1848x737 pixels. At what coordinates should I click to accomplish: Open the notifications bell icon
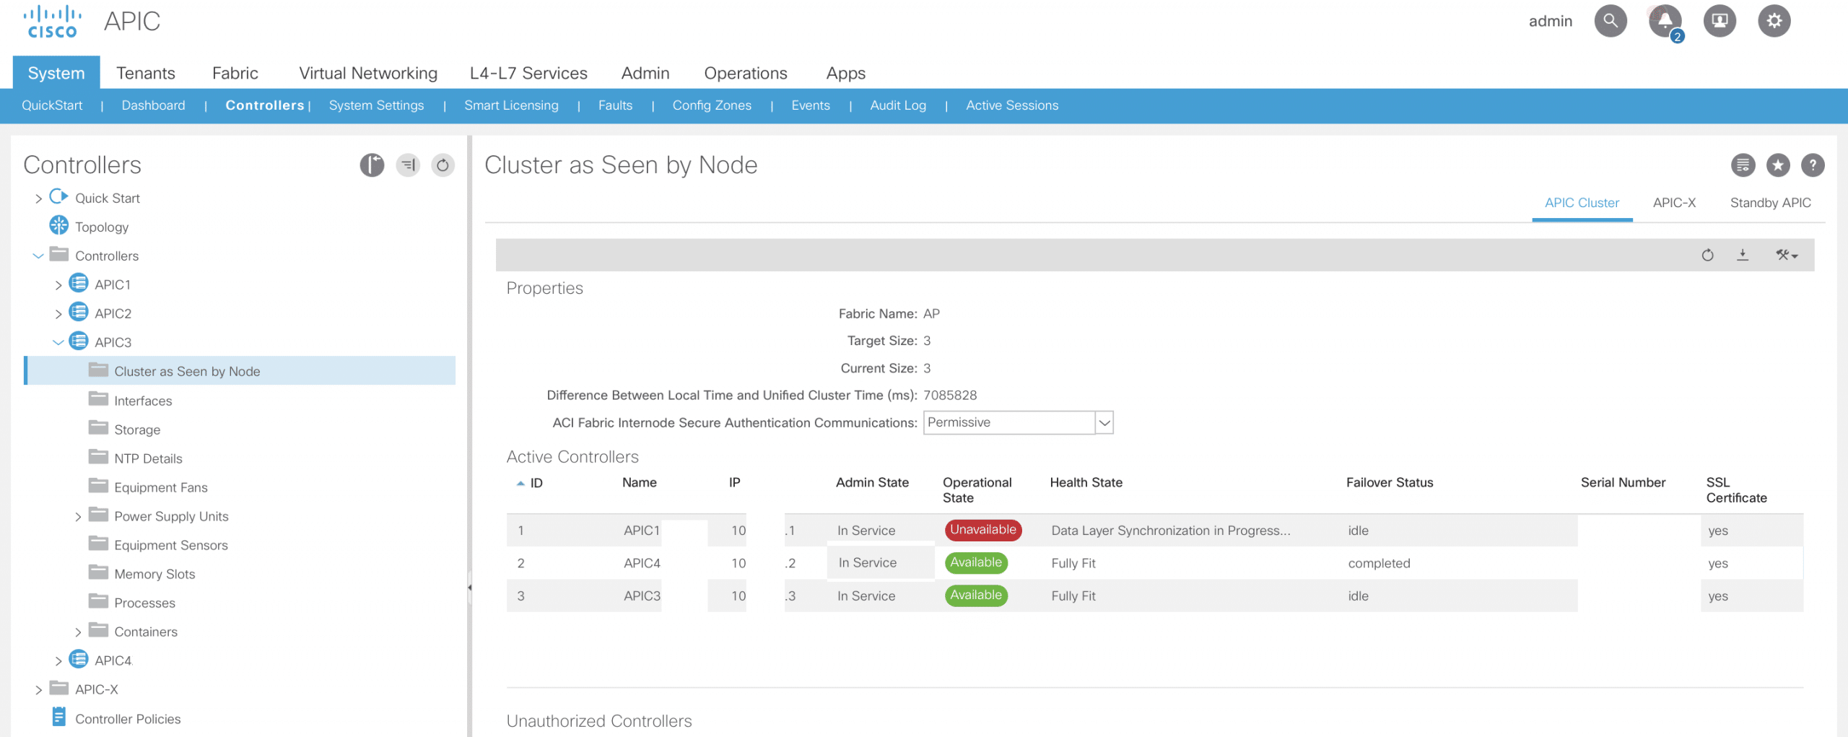pos(1665,21)
